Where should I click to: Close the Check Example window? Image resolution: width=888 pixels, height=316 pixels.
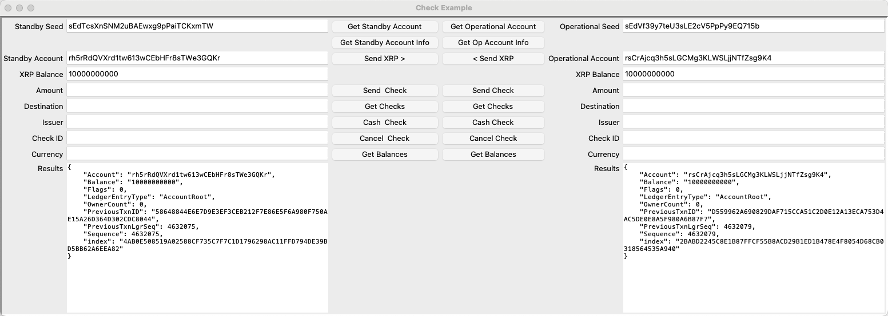(x=8, y=8)
